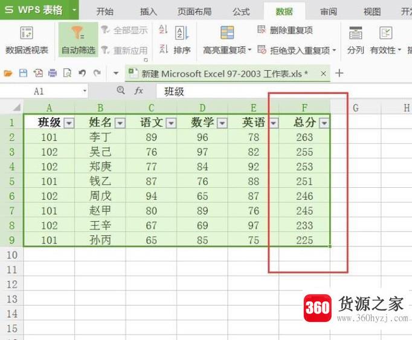This screenshot has width=412, height=340.
Task: Click Highlight Duplicates (高亮重复项) icon
Action: (227, 33)
